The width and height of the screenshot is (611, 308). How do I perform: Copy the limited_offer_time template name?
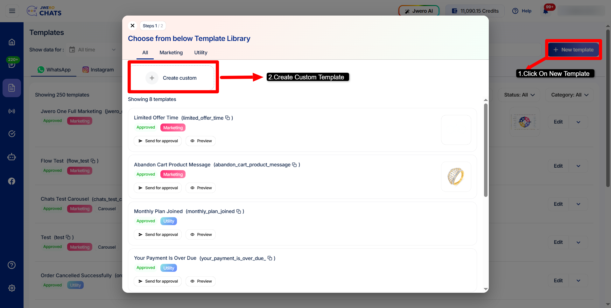228,118
